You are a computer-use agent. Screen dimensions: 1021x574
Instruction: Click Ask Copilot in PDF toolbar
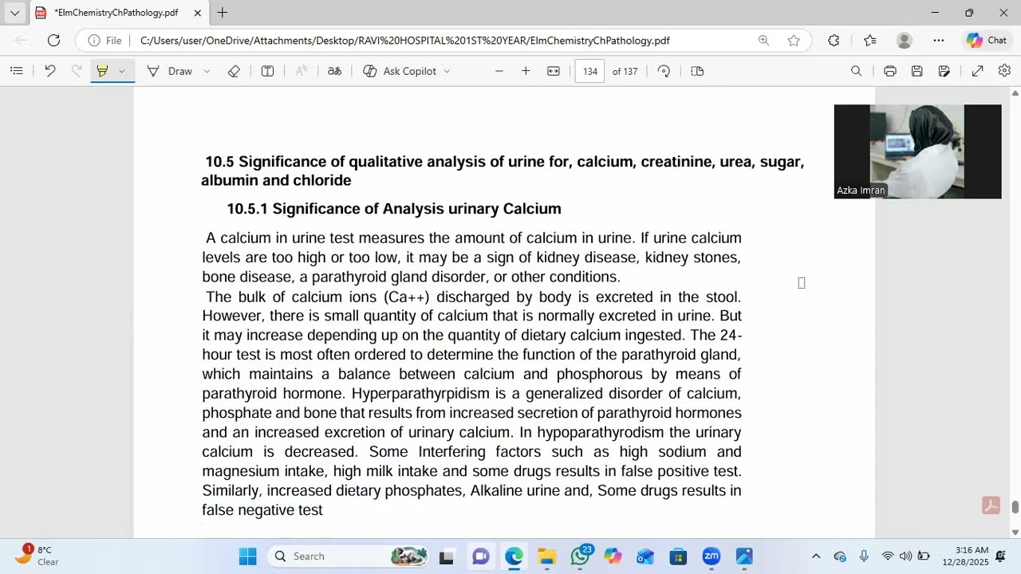400,71
